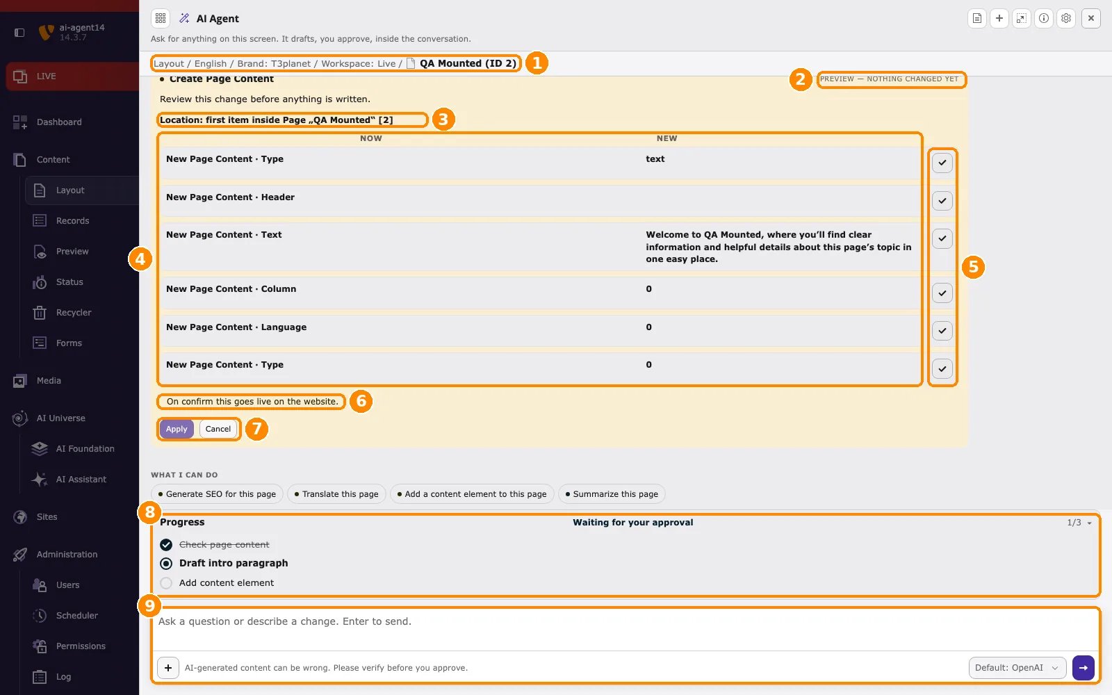Open the Forms module
This screenshot has width=1112, height=695.
82,343
